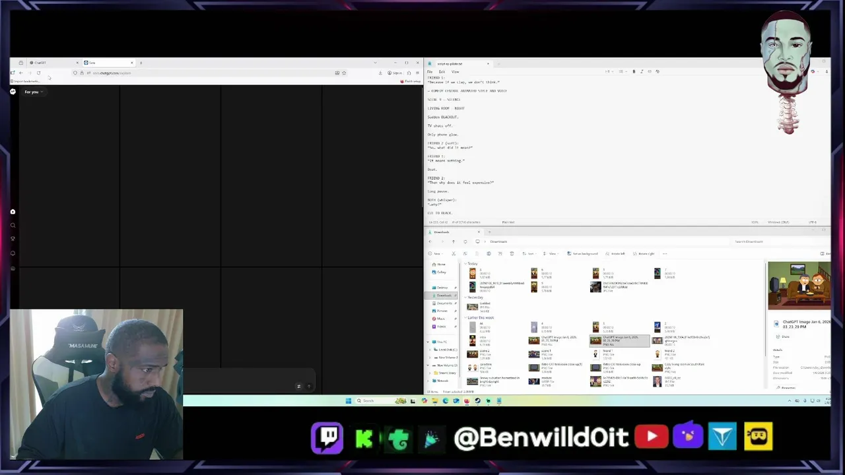Screen dimensions: 845x475
Task: Bookmark this page with star icon
Action: 344,73
